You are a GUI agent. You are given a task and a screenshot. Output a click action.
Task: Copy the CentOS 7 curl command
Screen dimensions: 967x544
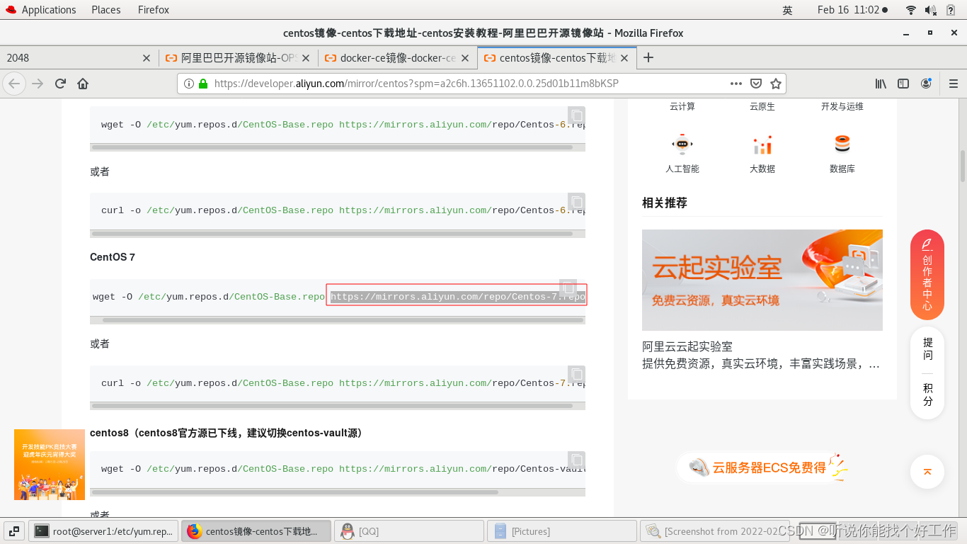click(x=577, y=374)
